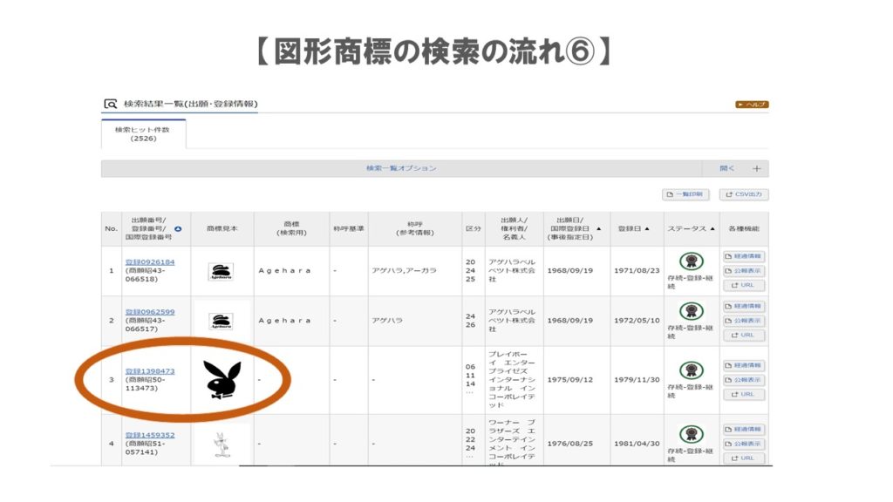Export results with CSV出力 button
Image resolution: width=893 pixels, height=502 pixels.
point(744,194)
